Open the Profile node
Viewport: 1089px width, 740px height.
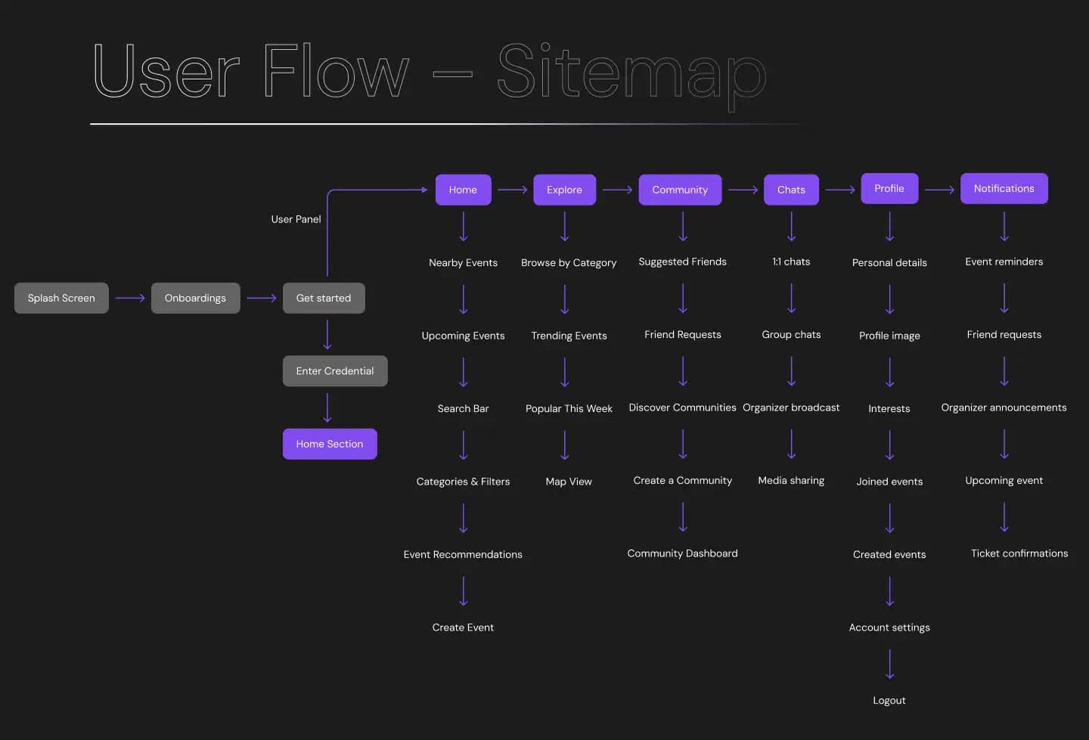(x=889, y=189)
